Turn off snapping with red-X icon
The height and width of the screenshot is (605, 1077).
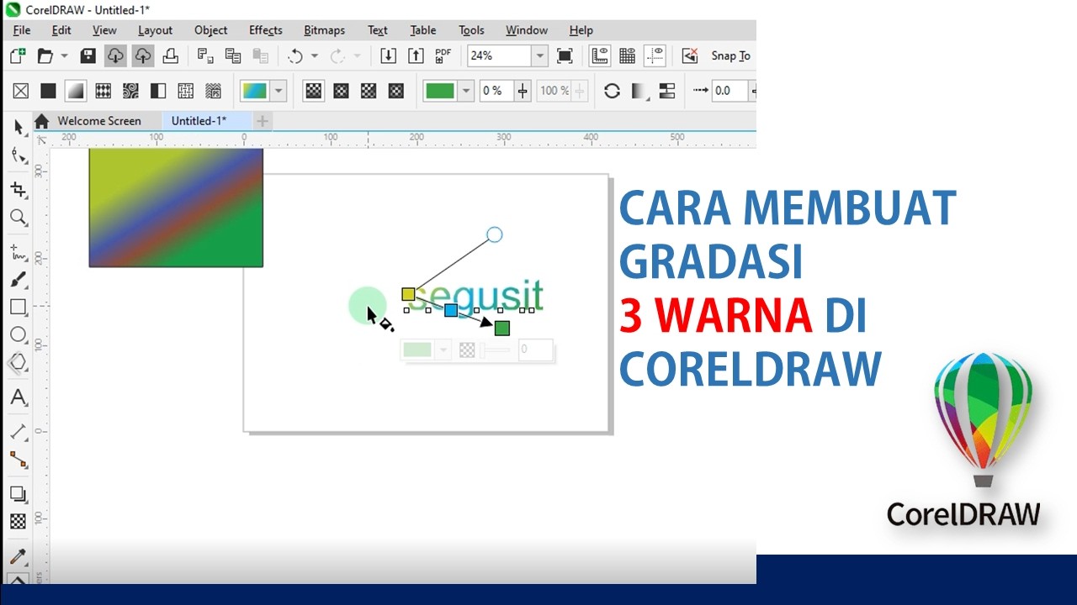(x=690, y=56)
